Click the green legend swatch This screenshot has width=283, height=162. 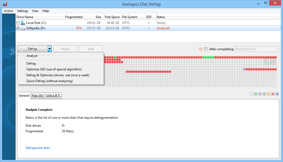click(256, 94)
